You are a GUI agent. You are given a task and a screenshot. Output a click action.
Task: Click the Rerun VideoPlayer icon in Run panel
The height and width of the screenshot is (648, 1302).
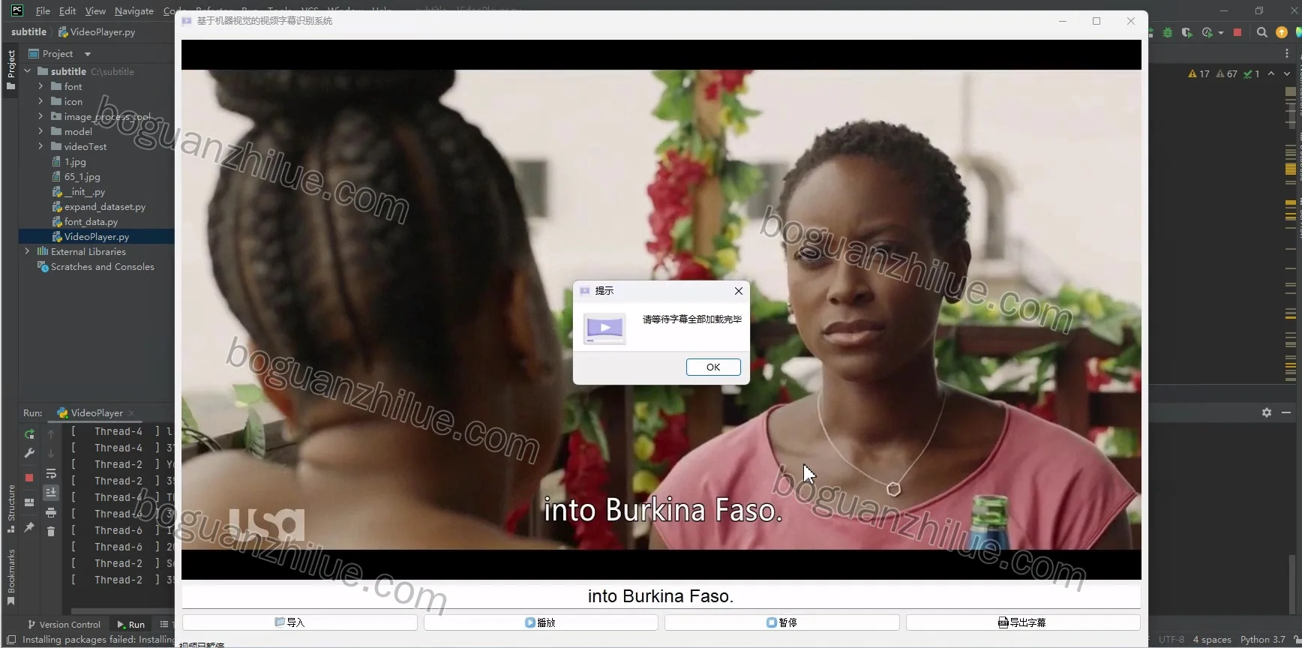click(29, 434)
